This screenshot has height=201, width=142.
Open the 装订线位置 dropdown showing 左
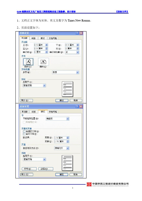72,52
